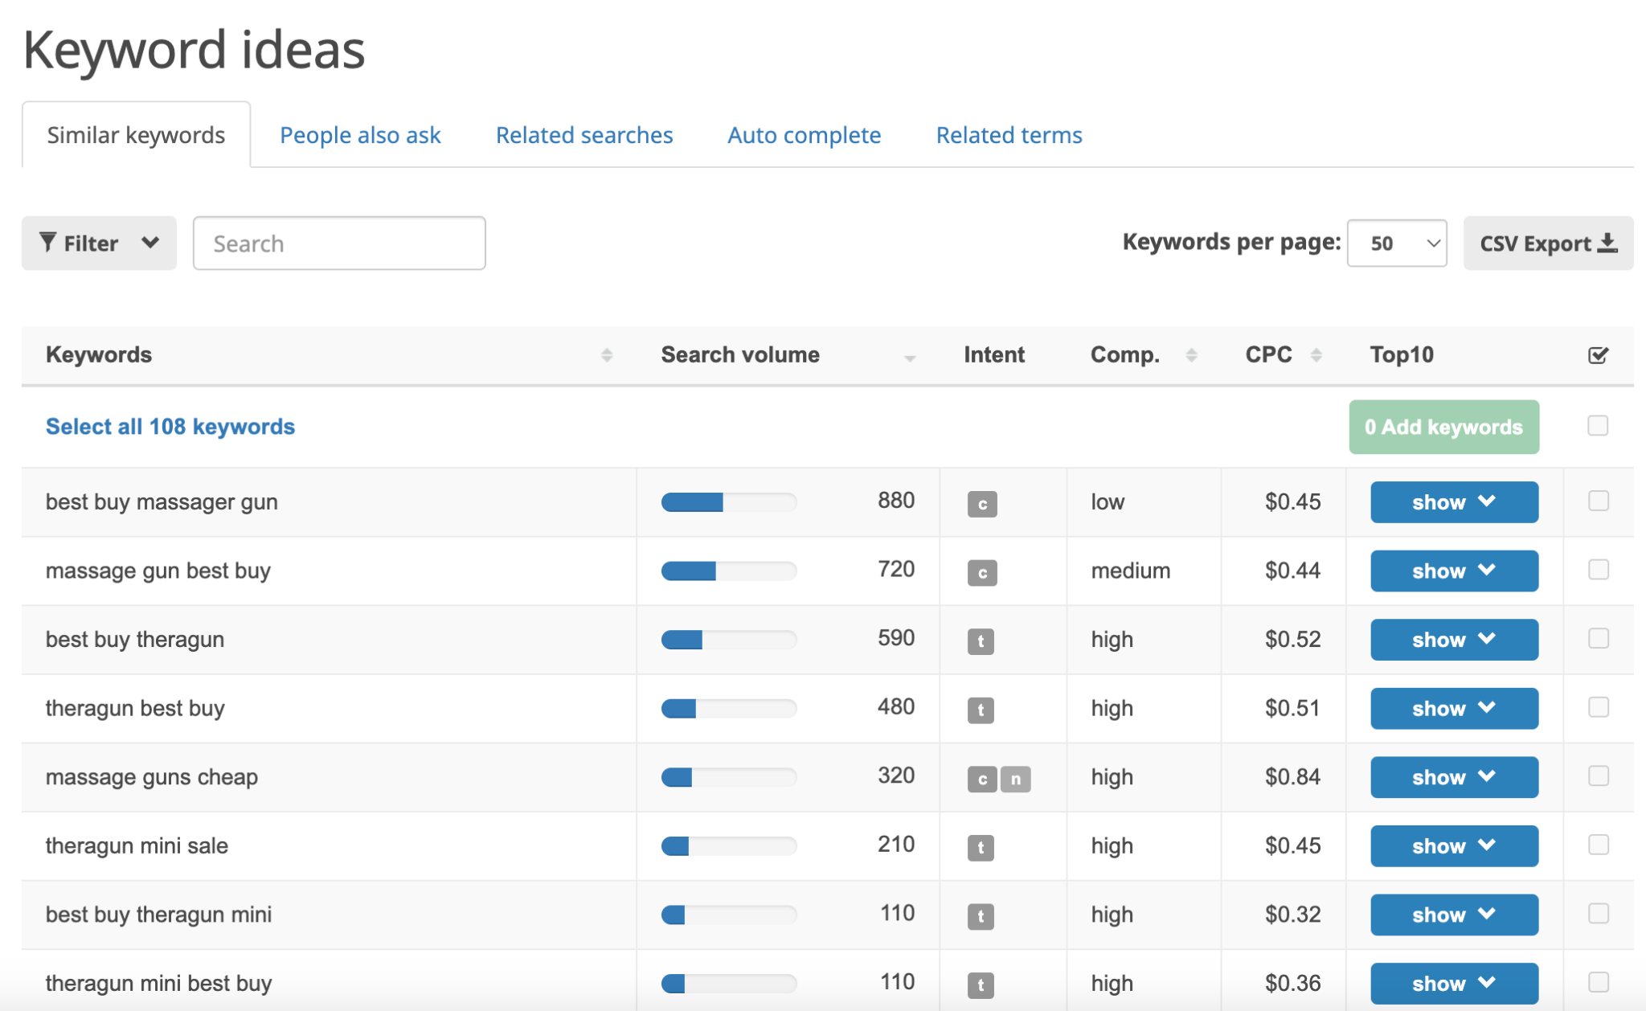The height and width of the screenshot is (1011, 1646).
Task: Expand the Filter dropdown chevron
Action: pyautogui.click(x=149, y=243)
